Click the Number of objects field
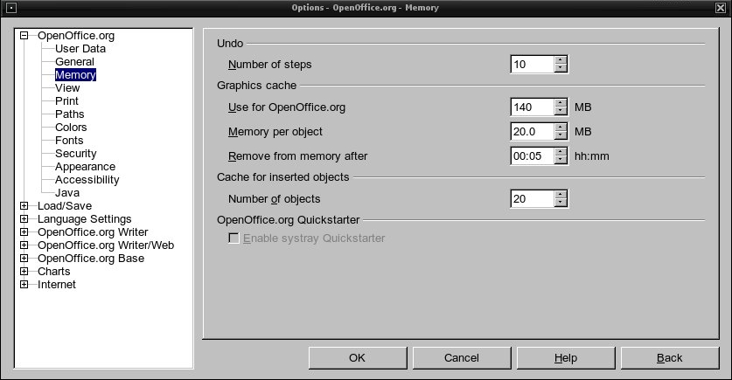Screen dimensions: 732x380 pos(533,198)
